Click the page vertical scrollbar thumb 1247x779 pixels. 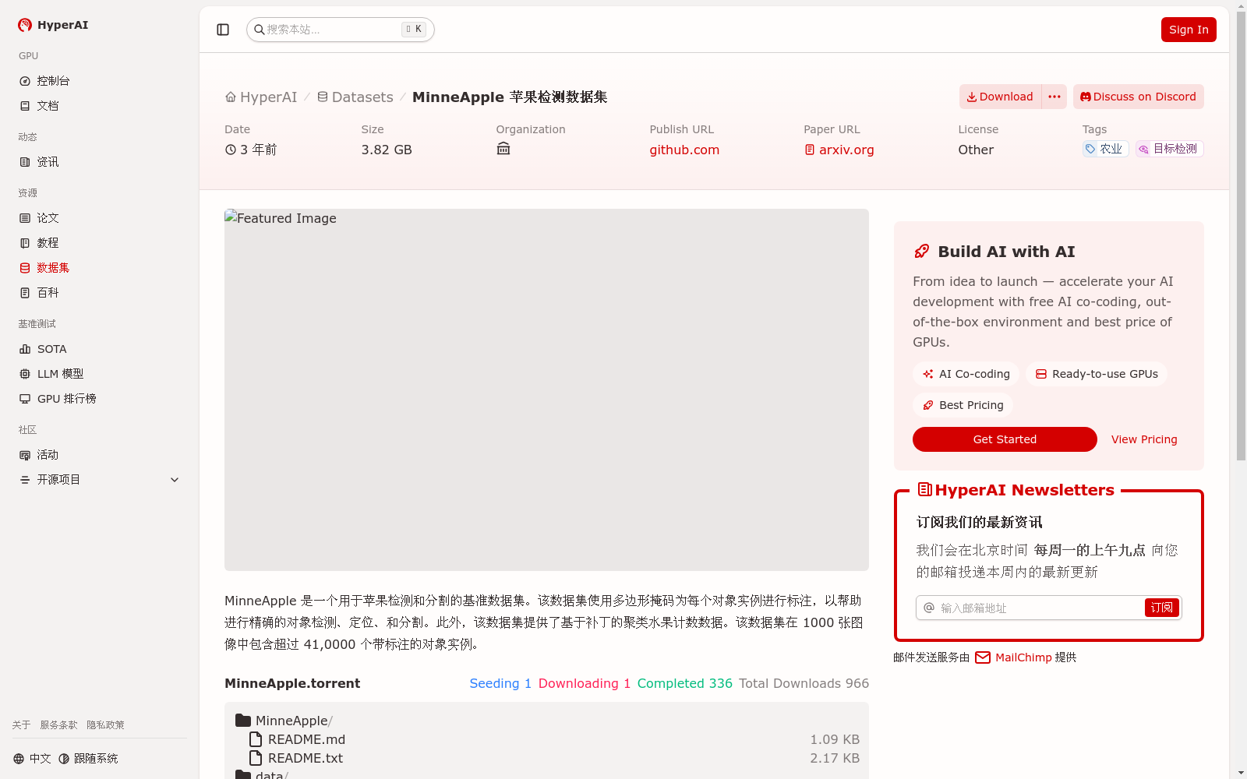click(1241, 236)
